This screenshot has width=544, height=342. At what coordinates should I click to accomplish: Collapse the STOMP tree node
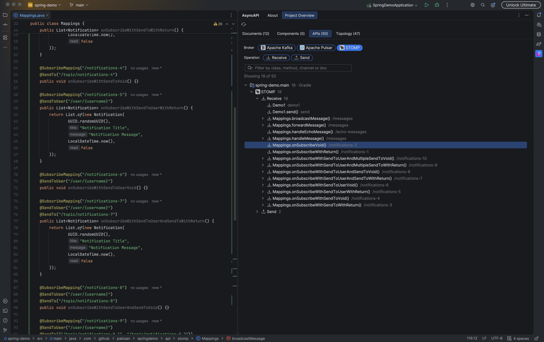[x=251, y=92]
